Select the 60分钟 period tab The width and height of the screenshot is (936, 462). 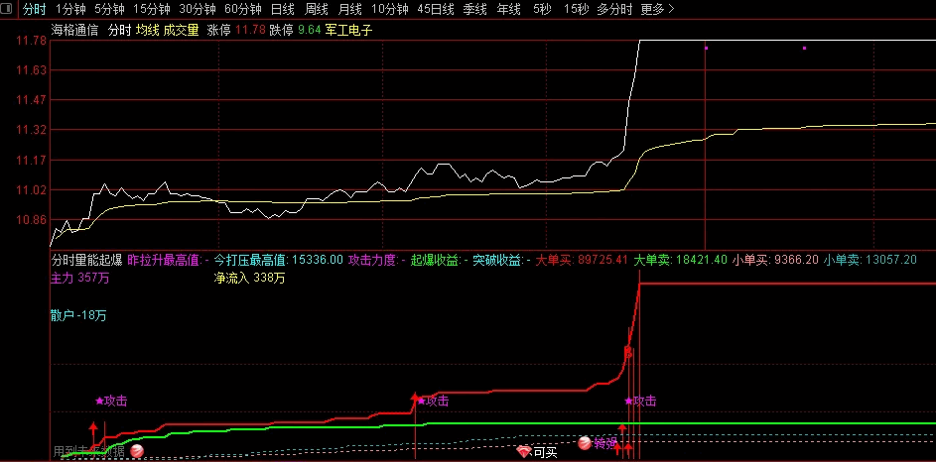(243, 9)
